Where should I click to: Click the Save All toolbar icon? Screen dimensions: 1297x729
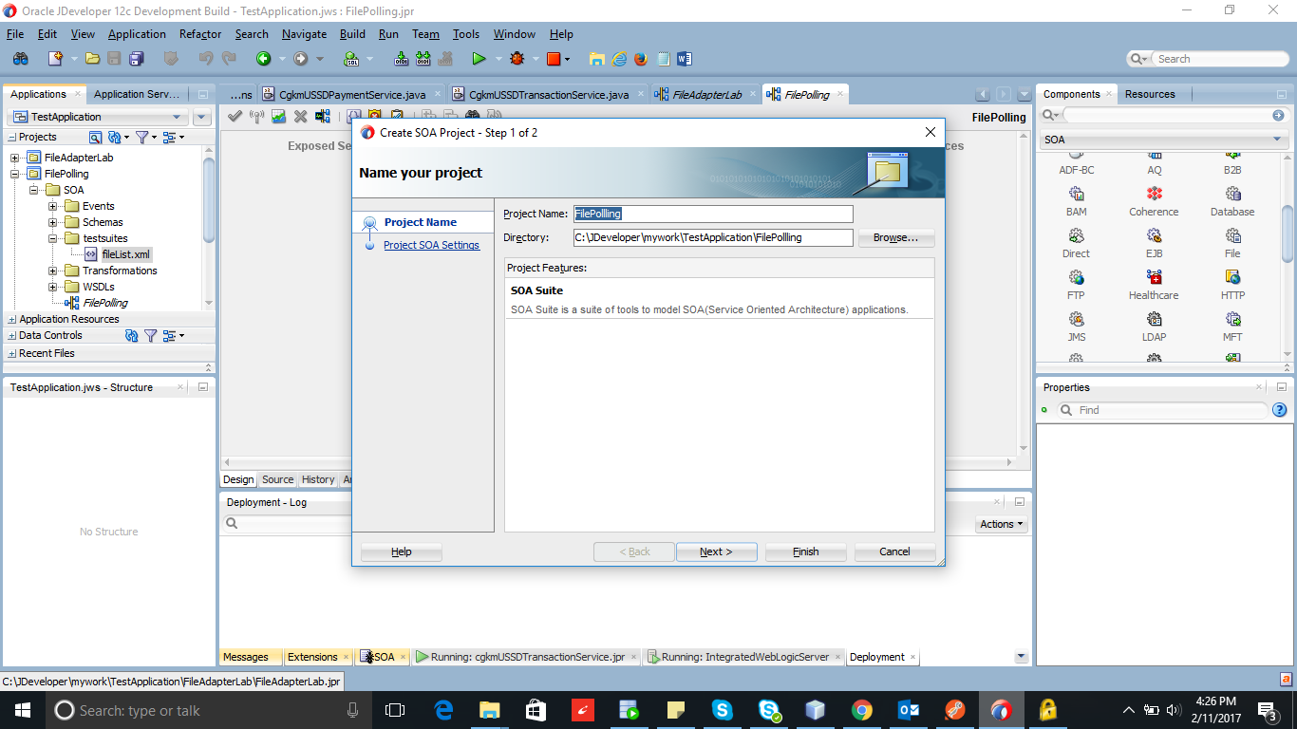[x=136, y=58]
